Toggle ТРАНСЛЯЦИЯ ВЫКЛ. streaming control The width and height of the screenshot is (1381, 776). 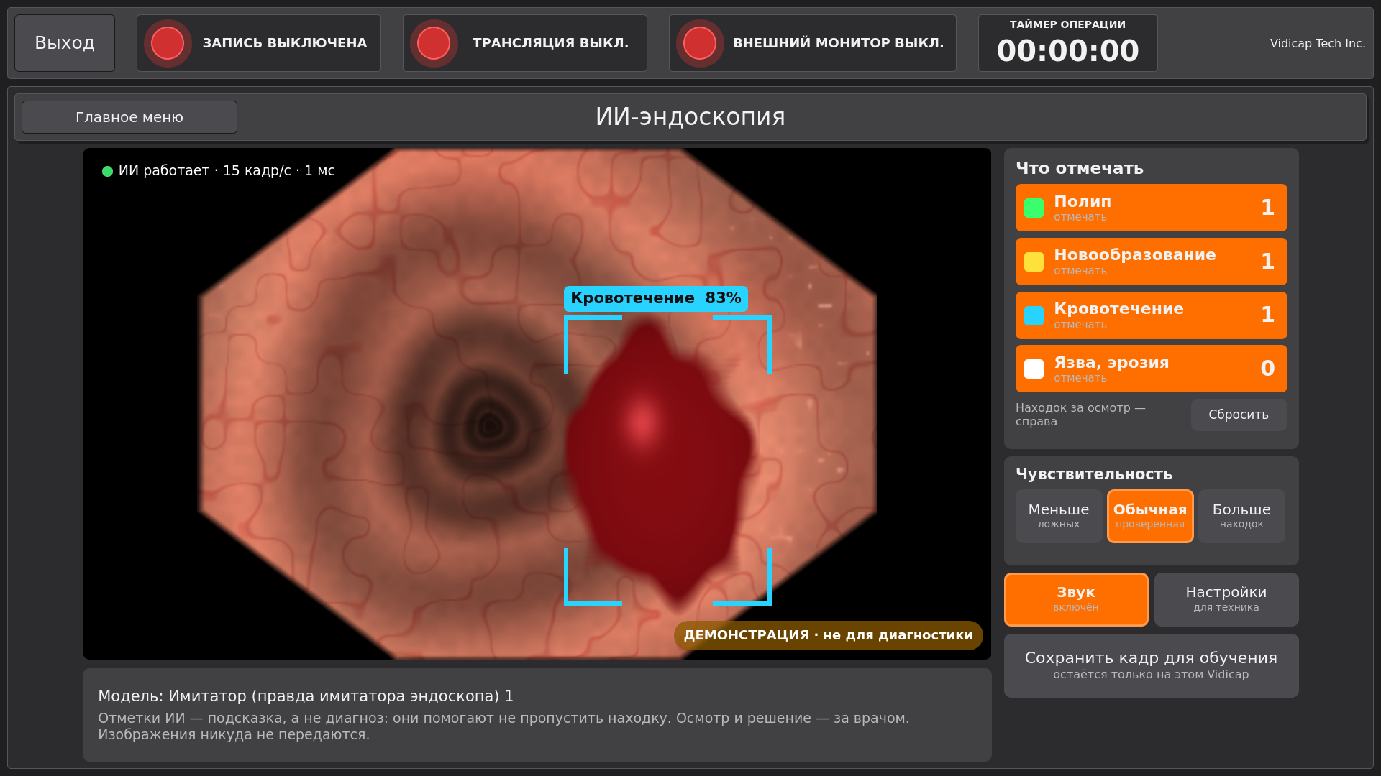click(525, 43)
